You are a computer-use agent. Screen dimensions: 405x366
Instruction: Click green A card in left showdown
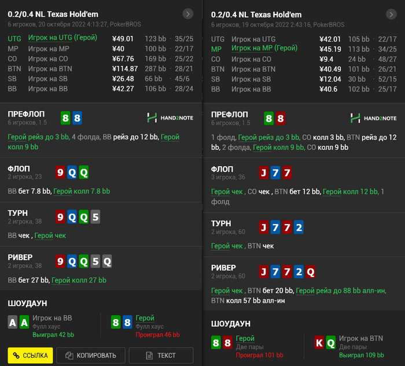[24, 323]
